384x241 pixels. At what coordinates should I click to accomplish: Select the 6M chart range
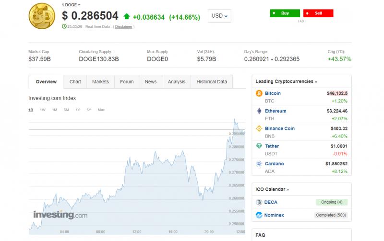(x=66, y=110)
